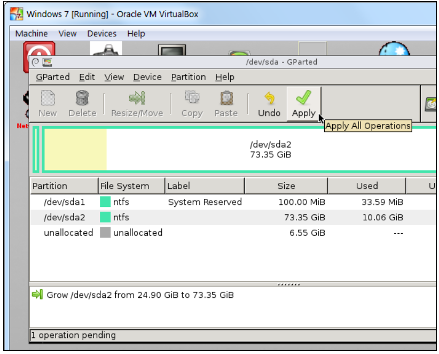Click the 6.55 GiB size cell
The image size is (439, 354).
coord(307,233)
